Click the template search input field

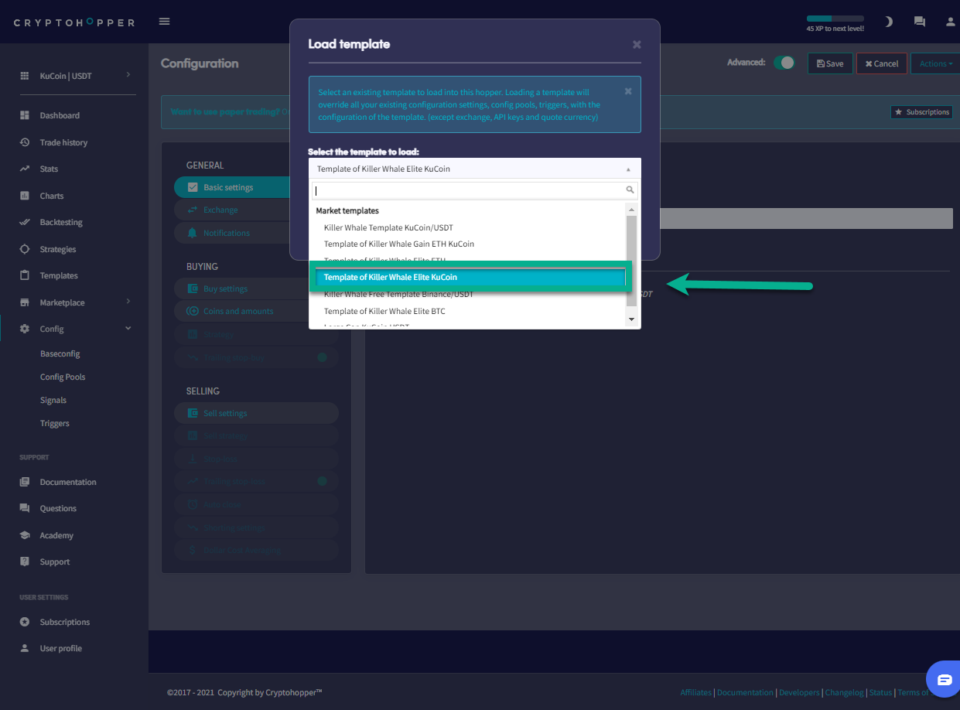click(468, 190)
